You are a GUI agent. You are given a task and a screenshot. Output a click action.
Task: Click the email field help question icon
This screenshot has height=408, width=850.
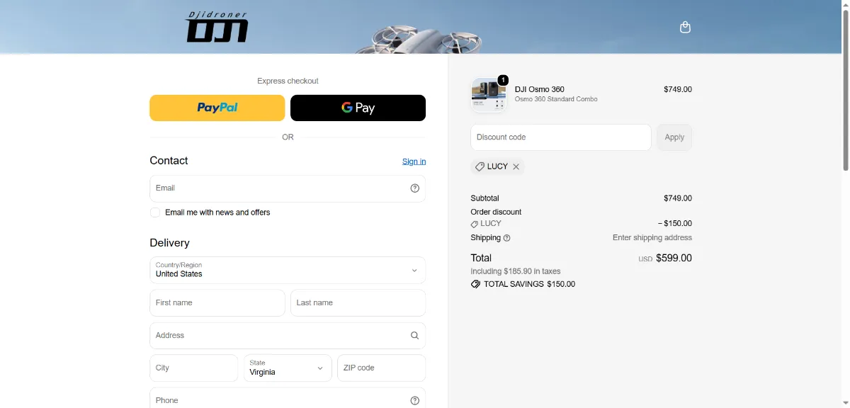point(415,188)
